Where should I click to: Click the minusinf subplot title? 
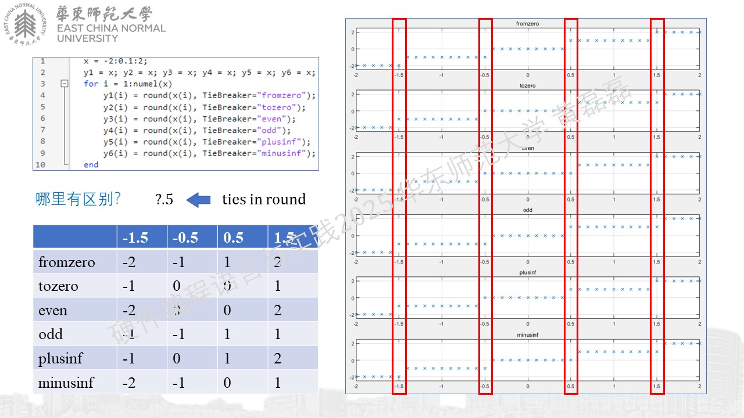(527, 335)
